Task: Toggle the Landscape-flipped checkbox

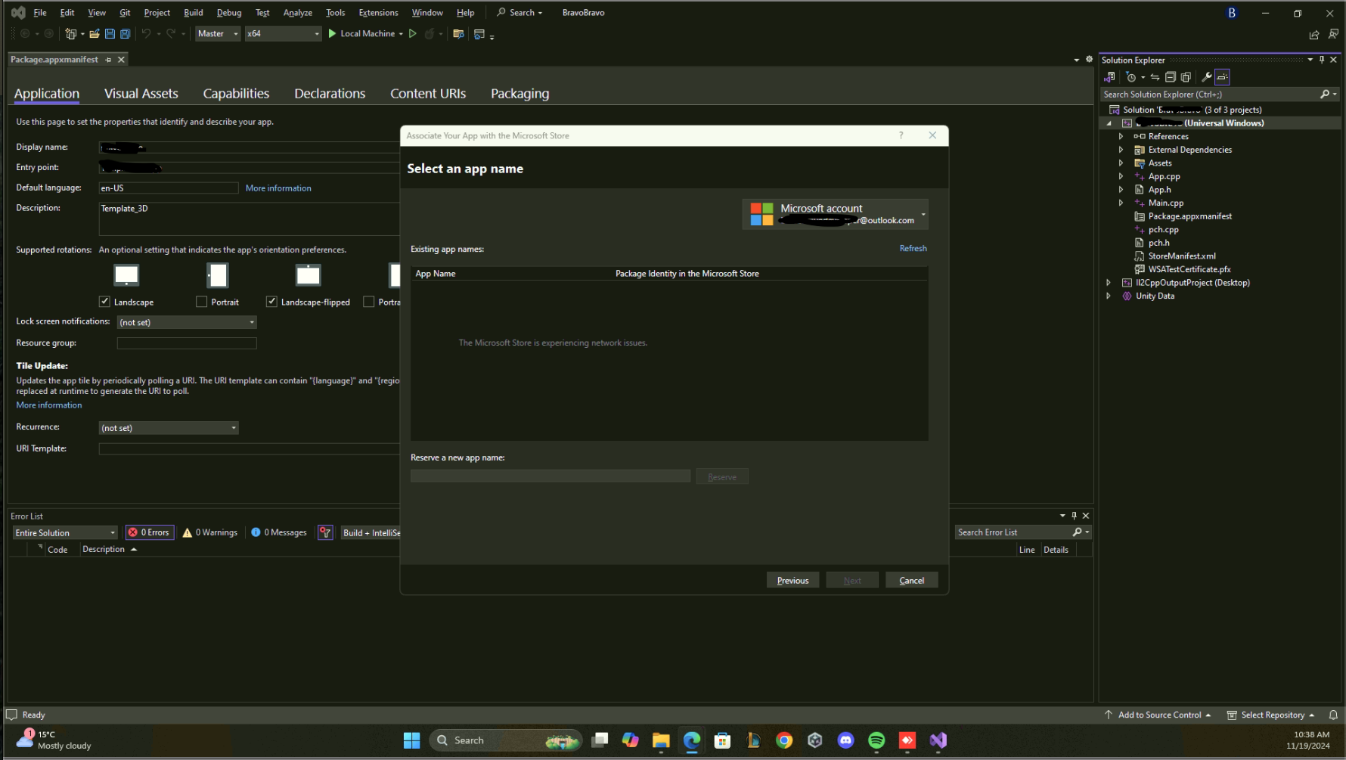Action: coord(271,302)
